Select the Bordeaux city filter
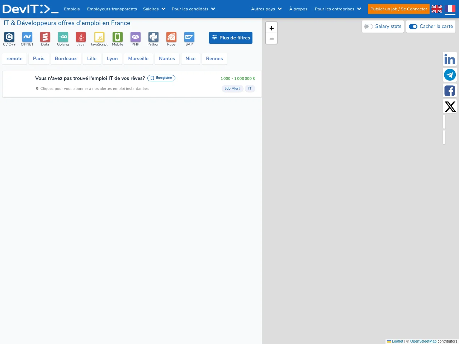The height and width of the screenshot is (344, 459). coord(66,58)
